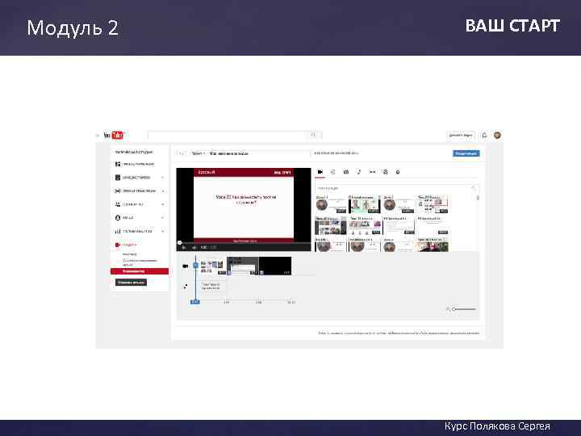Image resolution: width=581 pixels, height=436 pixels.
Task: Select the highlighted Video Editor sidebar entry
Action: (140, 271)
